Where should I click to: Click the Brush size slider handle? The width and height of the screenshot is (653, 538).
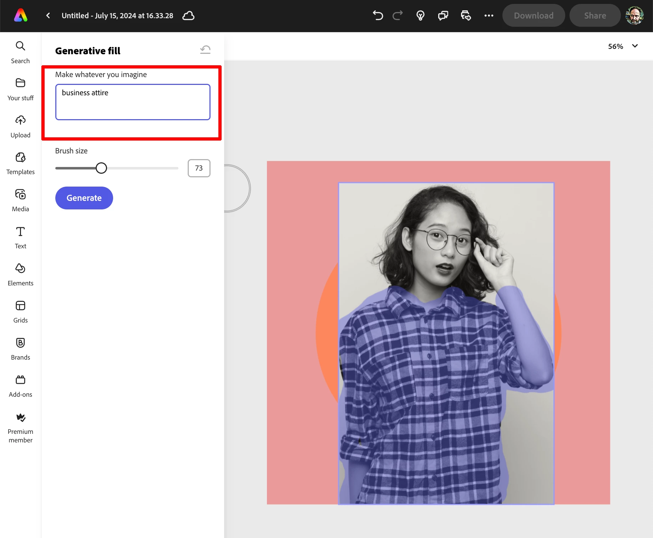[101, 168]
